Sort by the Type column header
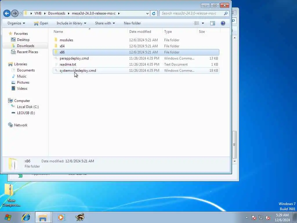Viewport: 297px width, 223px height. click(180, 31)
